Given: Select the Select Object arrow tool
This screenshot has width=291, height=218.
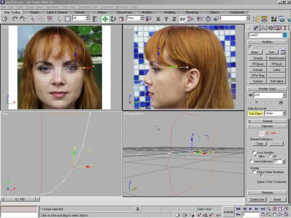Looking at the screenshot, I should click(x=59, y=19).
